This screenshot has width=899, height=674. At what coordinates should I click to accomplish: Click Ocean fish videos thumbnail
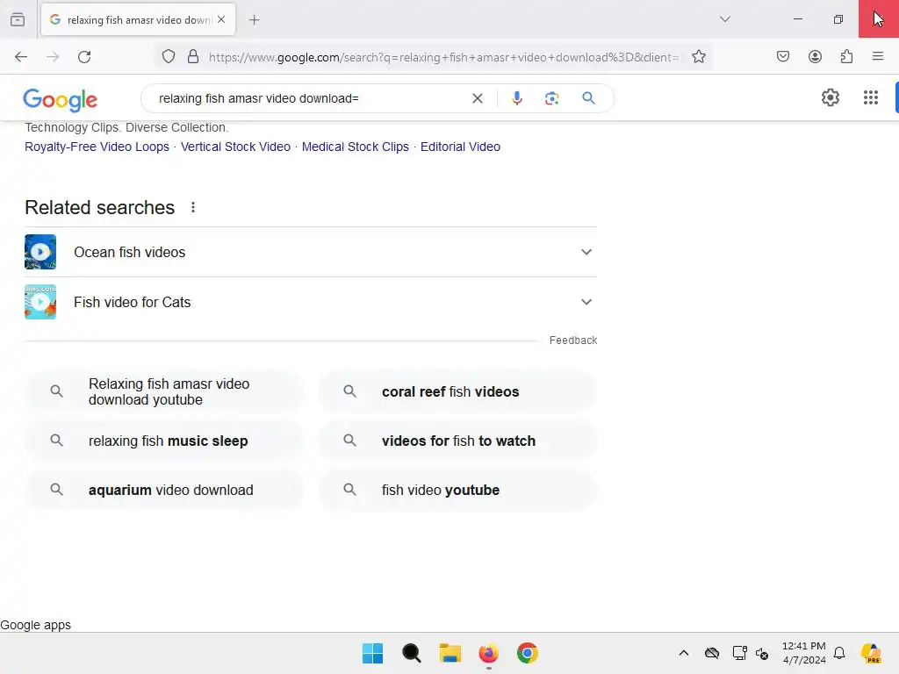pyautogui.click(x=40, y=252)
